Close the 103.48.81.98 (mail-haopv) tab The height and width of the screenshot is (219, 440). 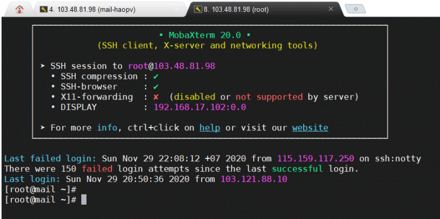coord(176,9)
